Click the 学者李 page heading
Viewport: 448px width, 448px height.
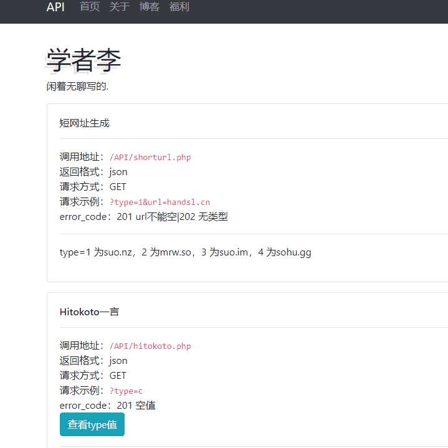tap(83, 60)
